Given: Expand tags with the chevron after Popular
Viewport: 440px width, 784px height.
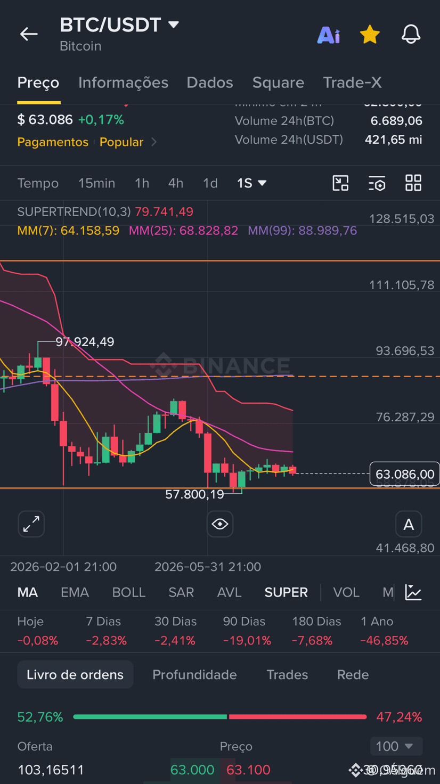Looking at the screenshot, I should (154, 142).
